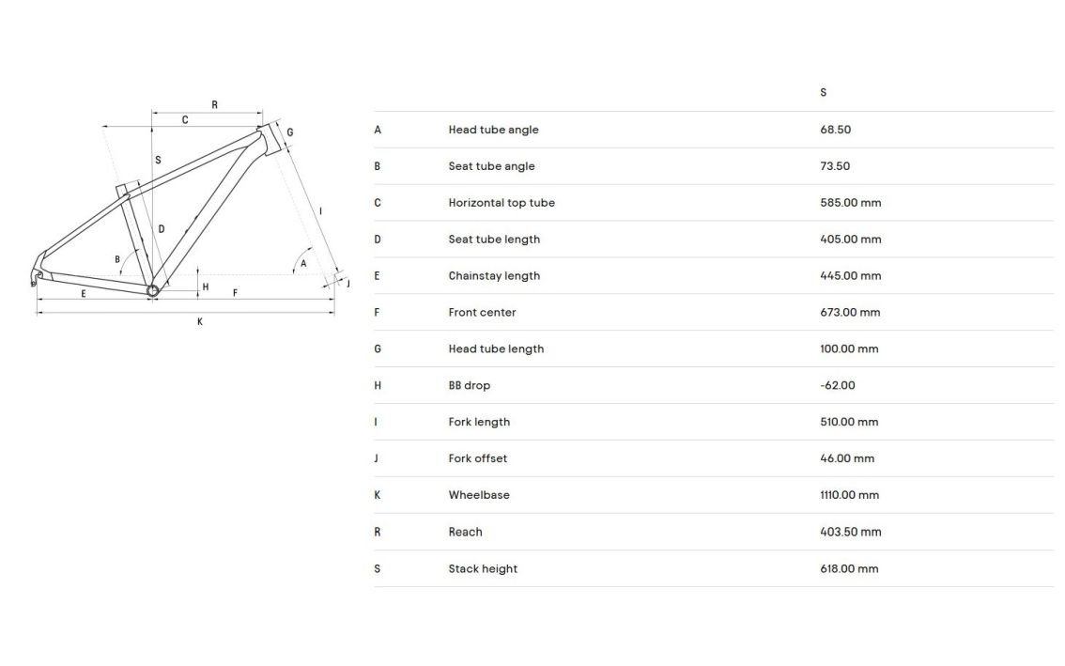Select the BB drop value -62.00

click(x=838, y=385)
